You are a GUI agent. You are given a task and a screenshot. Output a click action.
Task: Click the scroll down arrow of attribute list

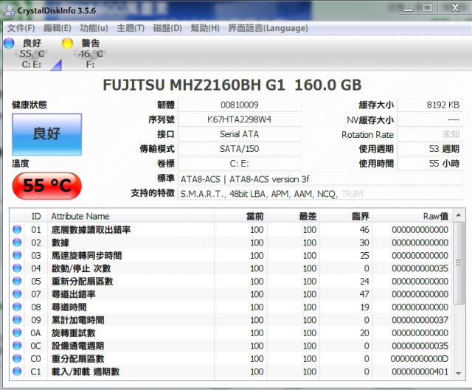click(459, 374)
